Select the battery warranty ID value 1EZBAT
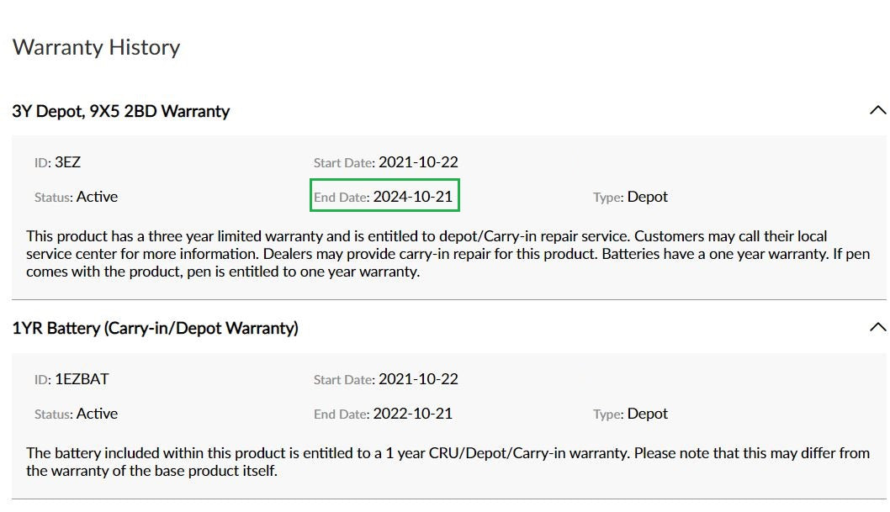This screenshot has height=512, width=890. 82,379
